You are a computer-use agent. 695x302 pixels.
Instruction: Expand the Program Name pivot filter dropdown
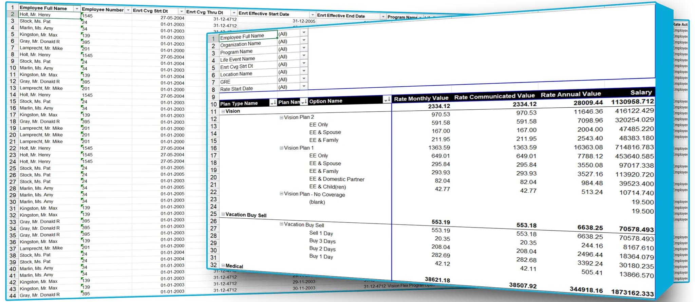point(304,48)
